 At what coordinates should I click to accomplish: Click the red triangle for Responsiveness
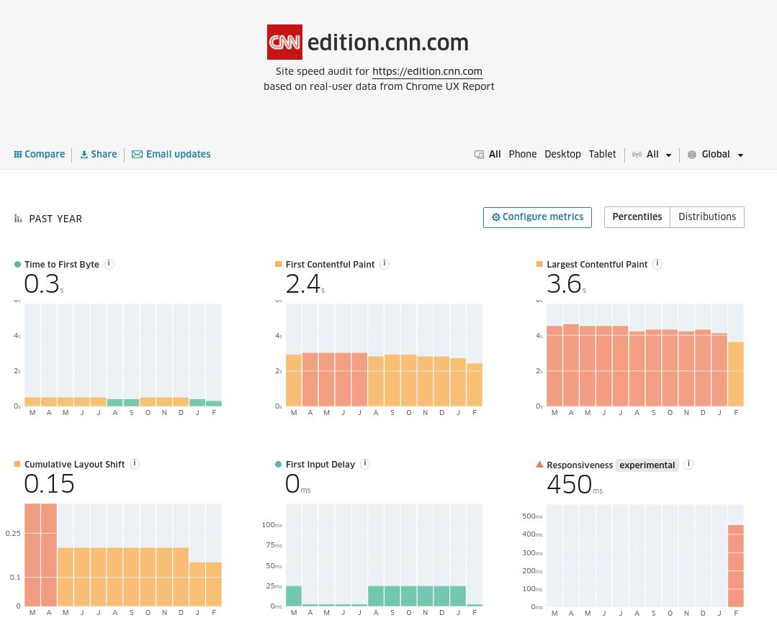(539, 464)
